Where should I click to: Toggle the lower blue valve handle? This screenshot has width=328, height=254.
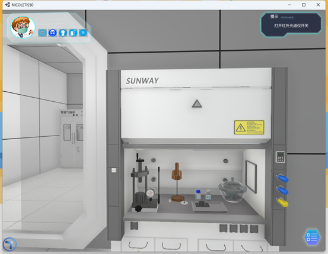pyautogui.click(x=282, y=190)
